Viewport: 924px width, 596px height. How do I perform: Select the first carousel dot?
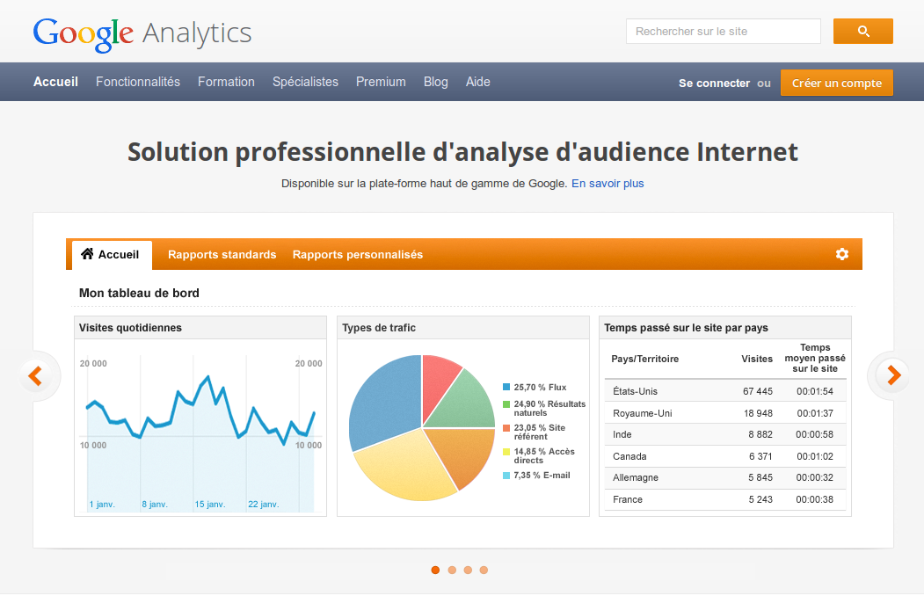[435, 570]
